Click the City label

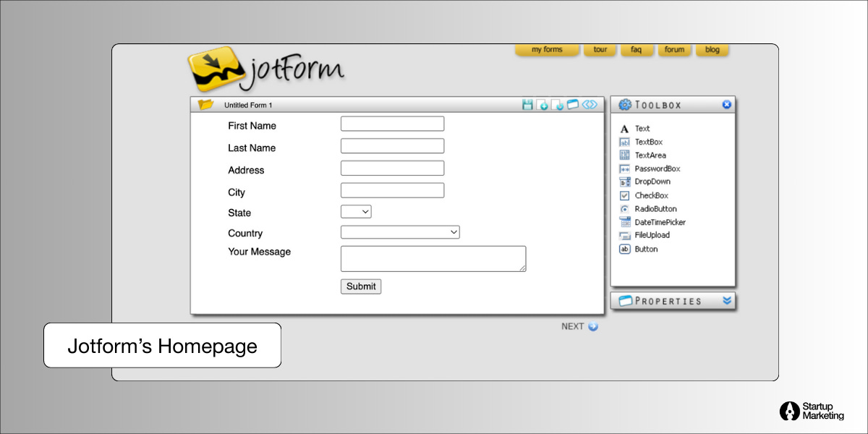(237, 192)
